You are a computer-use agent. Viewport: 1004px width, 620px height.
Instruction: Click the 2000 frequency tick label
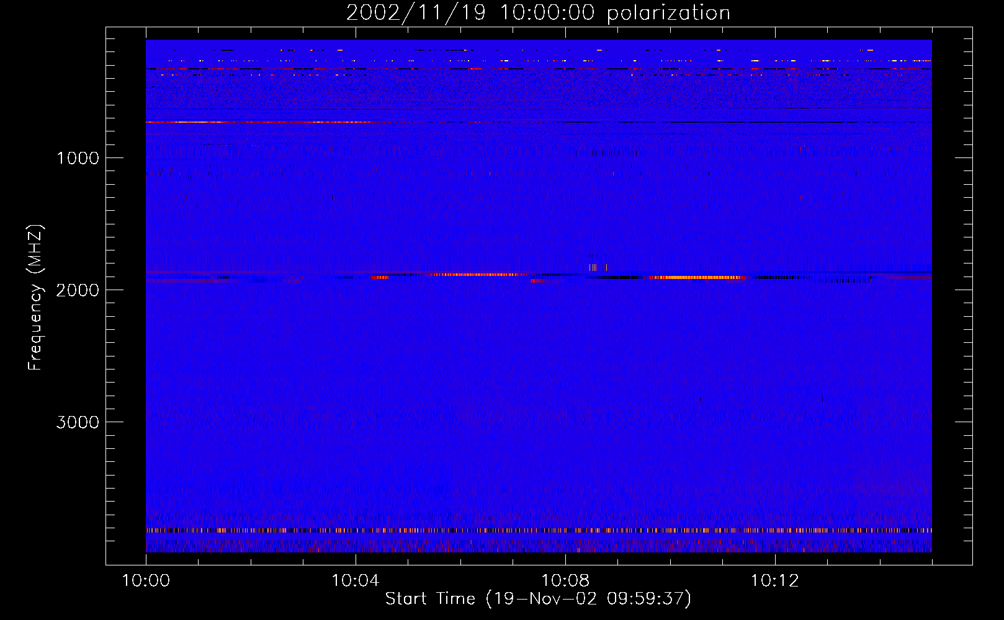point(78,290)
